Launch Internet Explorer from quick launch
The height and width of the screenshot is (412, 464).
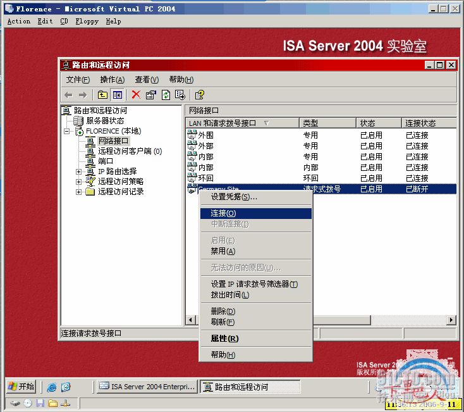point(51,387)
